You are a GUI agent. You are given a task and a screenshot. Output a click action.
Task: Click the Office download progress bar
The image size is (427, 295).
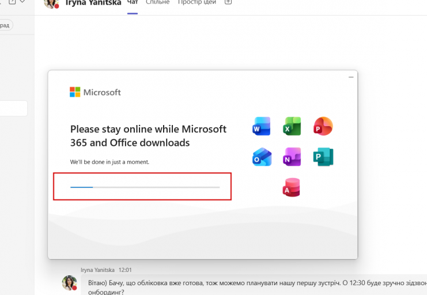[x=145, y=187]
